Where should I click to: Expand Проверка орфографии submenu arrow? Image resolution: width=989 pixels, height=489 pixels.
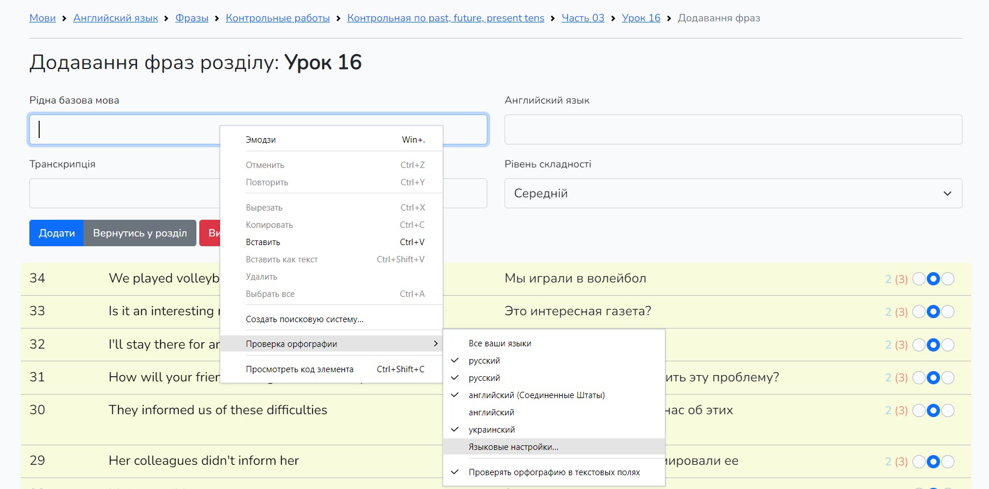coord(435,344)
